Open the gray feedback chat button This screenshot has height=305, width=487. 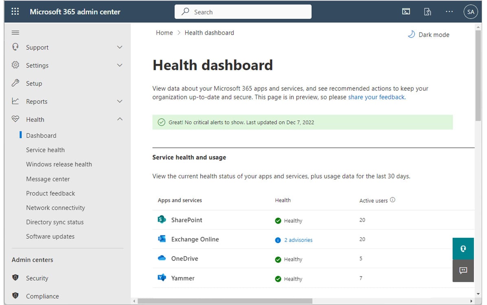click(463, 270)
